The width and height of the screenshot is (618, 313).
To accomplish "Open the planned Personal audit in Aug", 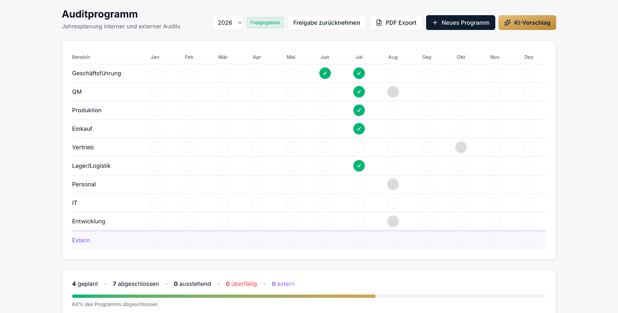I will [393, 184].
